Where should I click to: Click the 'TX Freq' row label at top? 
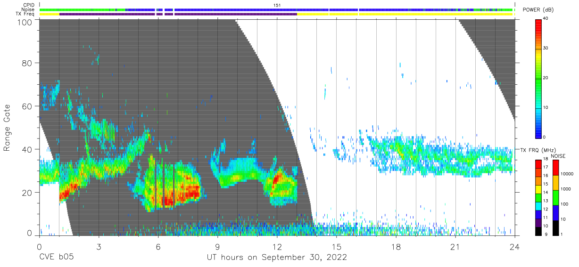(x=25, y=14)
